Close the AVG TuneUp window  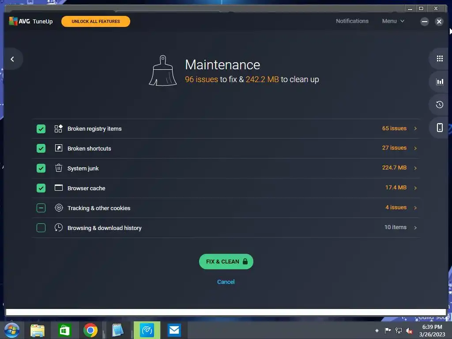pyautogui.click(x=439, y=22)
